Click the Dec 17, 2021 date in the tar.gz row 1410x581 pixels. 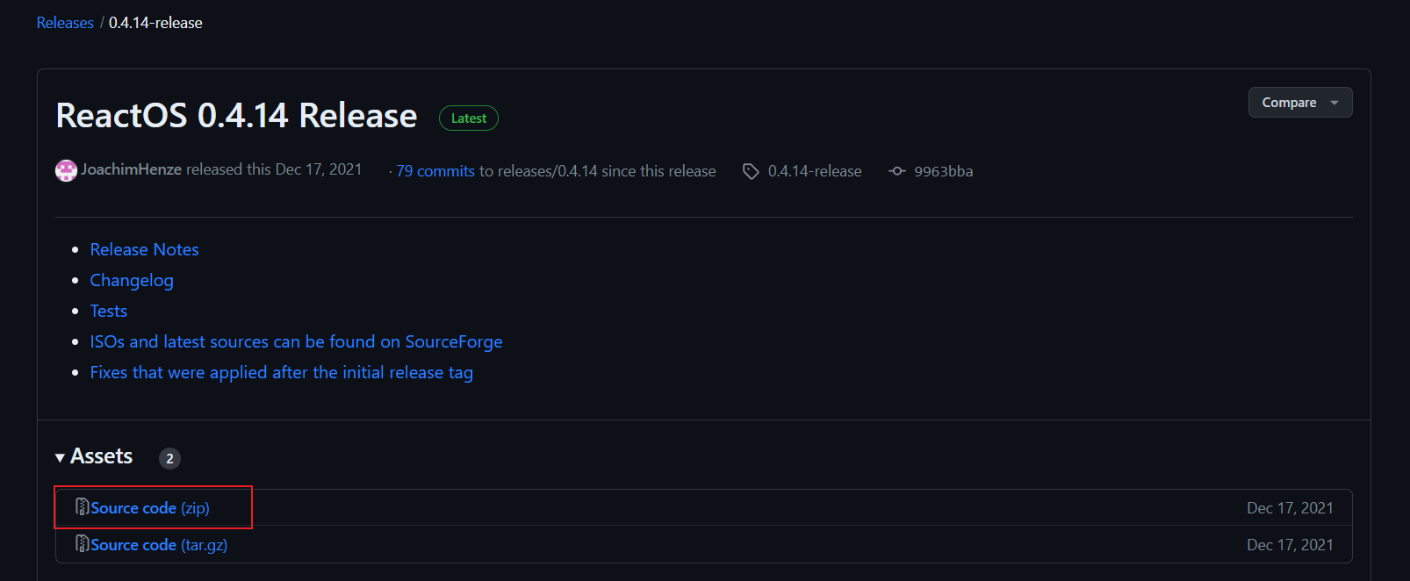1290,545
